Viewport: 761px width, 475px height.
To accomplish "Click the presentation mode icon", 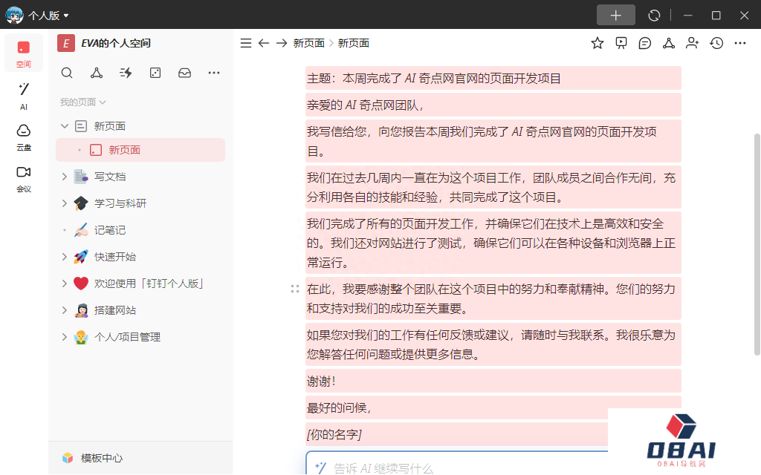I will 621,43.
